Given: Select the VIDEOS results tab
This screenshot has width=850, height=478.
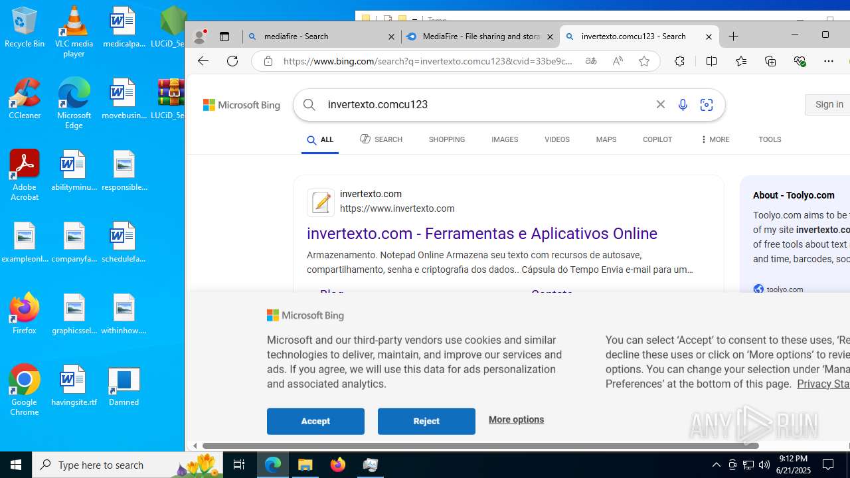Looking at the screenshot, I should coord(557,139).
